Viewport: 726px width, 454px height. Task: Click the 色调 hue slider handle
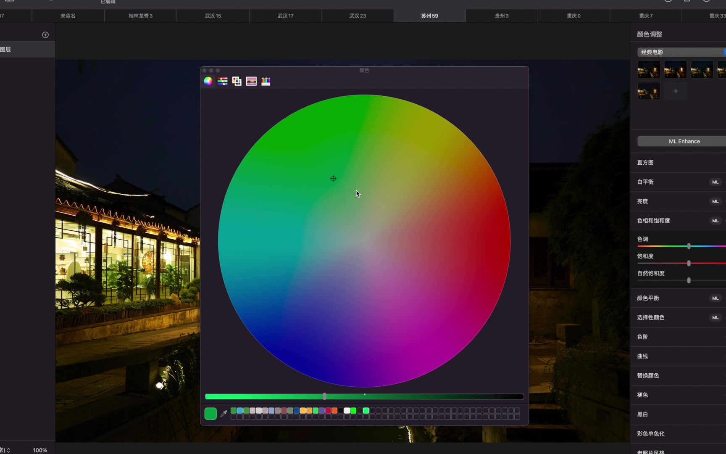click(x=689, y=246)
